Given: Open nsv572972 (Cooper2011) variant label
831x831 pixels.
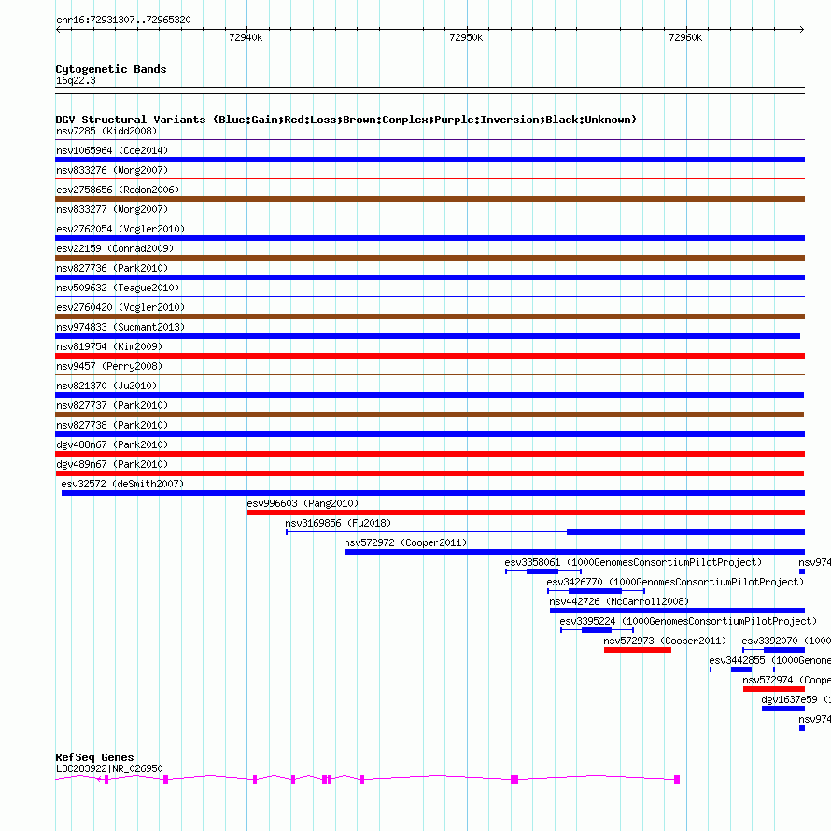Looking at the screenshot, I should (405, 542).
